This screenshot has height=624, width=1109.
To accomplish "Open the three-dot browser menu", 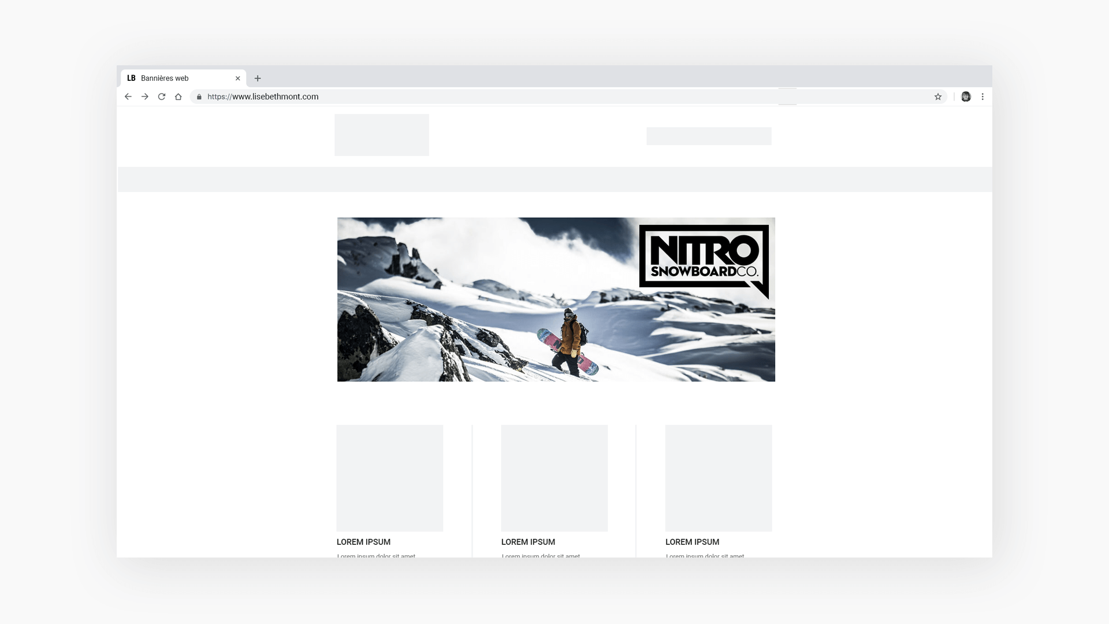I will click(983, 96).
